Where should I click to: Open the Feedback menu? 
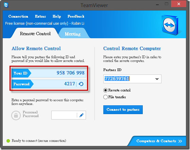[x=76, y=16]
